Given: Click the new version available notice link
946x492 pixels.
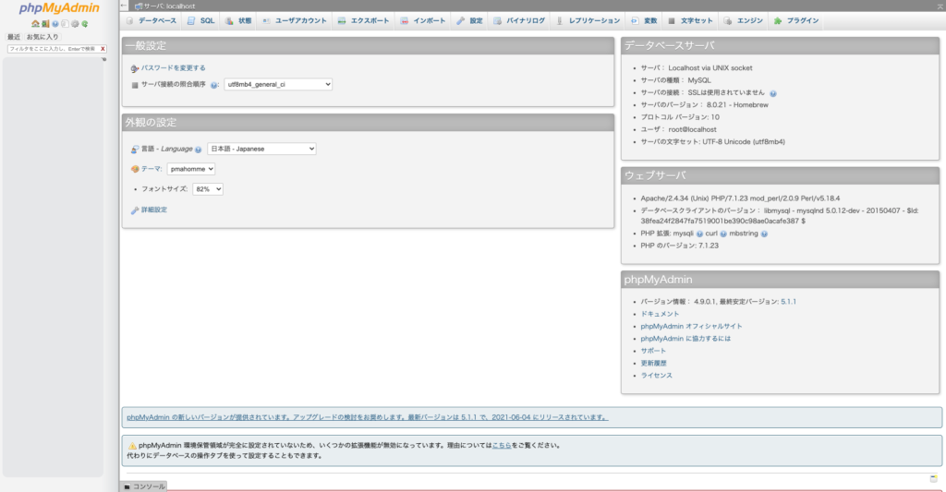Looking at the screenshot, I should pyautogui.click(x=368, y=417).
